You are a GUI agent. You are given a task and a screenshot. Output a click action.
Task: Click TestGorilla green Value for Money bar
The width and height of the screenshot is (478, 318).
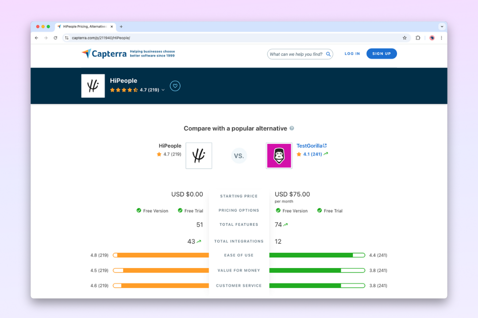coord(317,271)
